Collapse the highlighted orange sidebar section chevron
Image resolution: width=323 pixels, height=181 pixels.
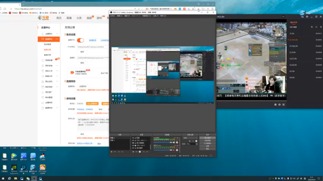57,39
